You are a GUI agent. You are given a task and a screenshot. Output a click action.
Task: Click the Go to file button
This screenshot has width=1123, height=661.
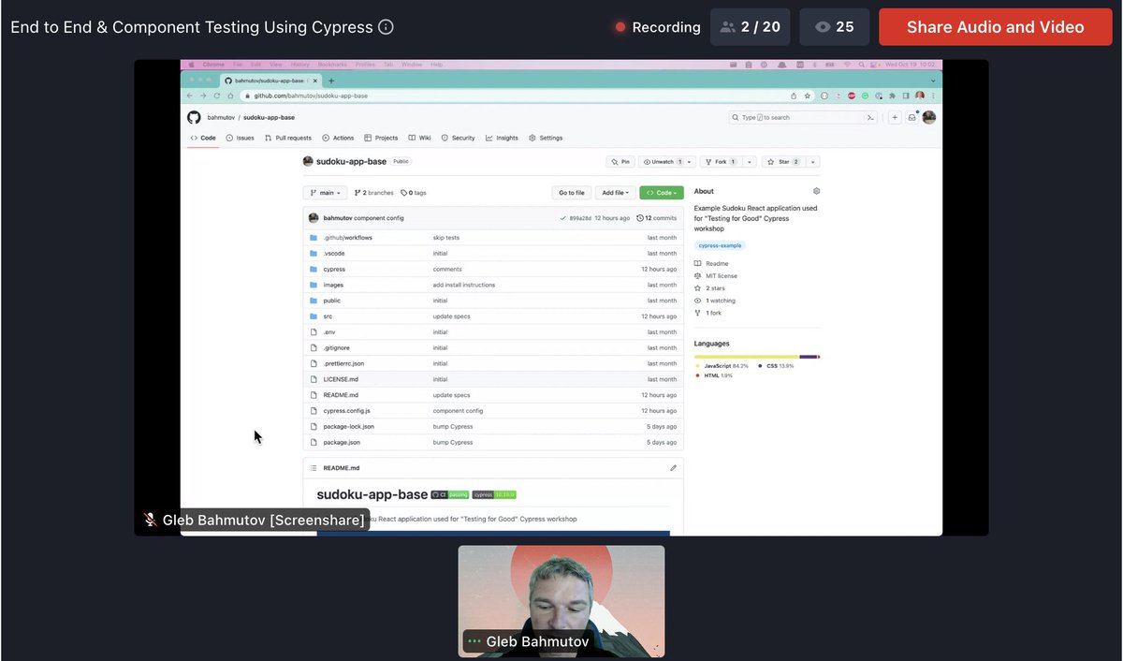[x=572, y=193]
